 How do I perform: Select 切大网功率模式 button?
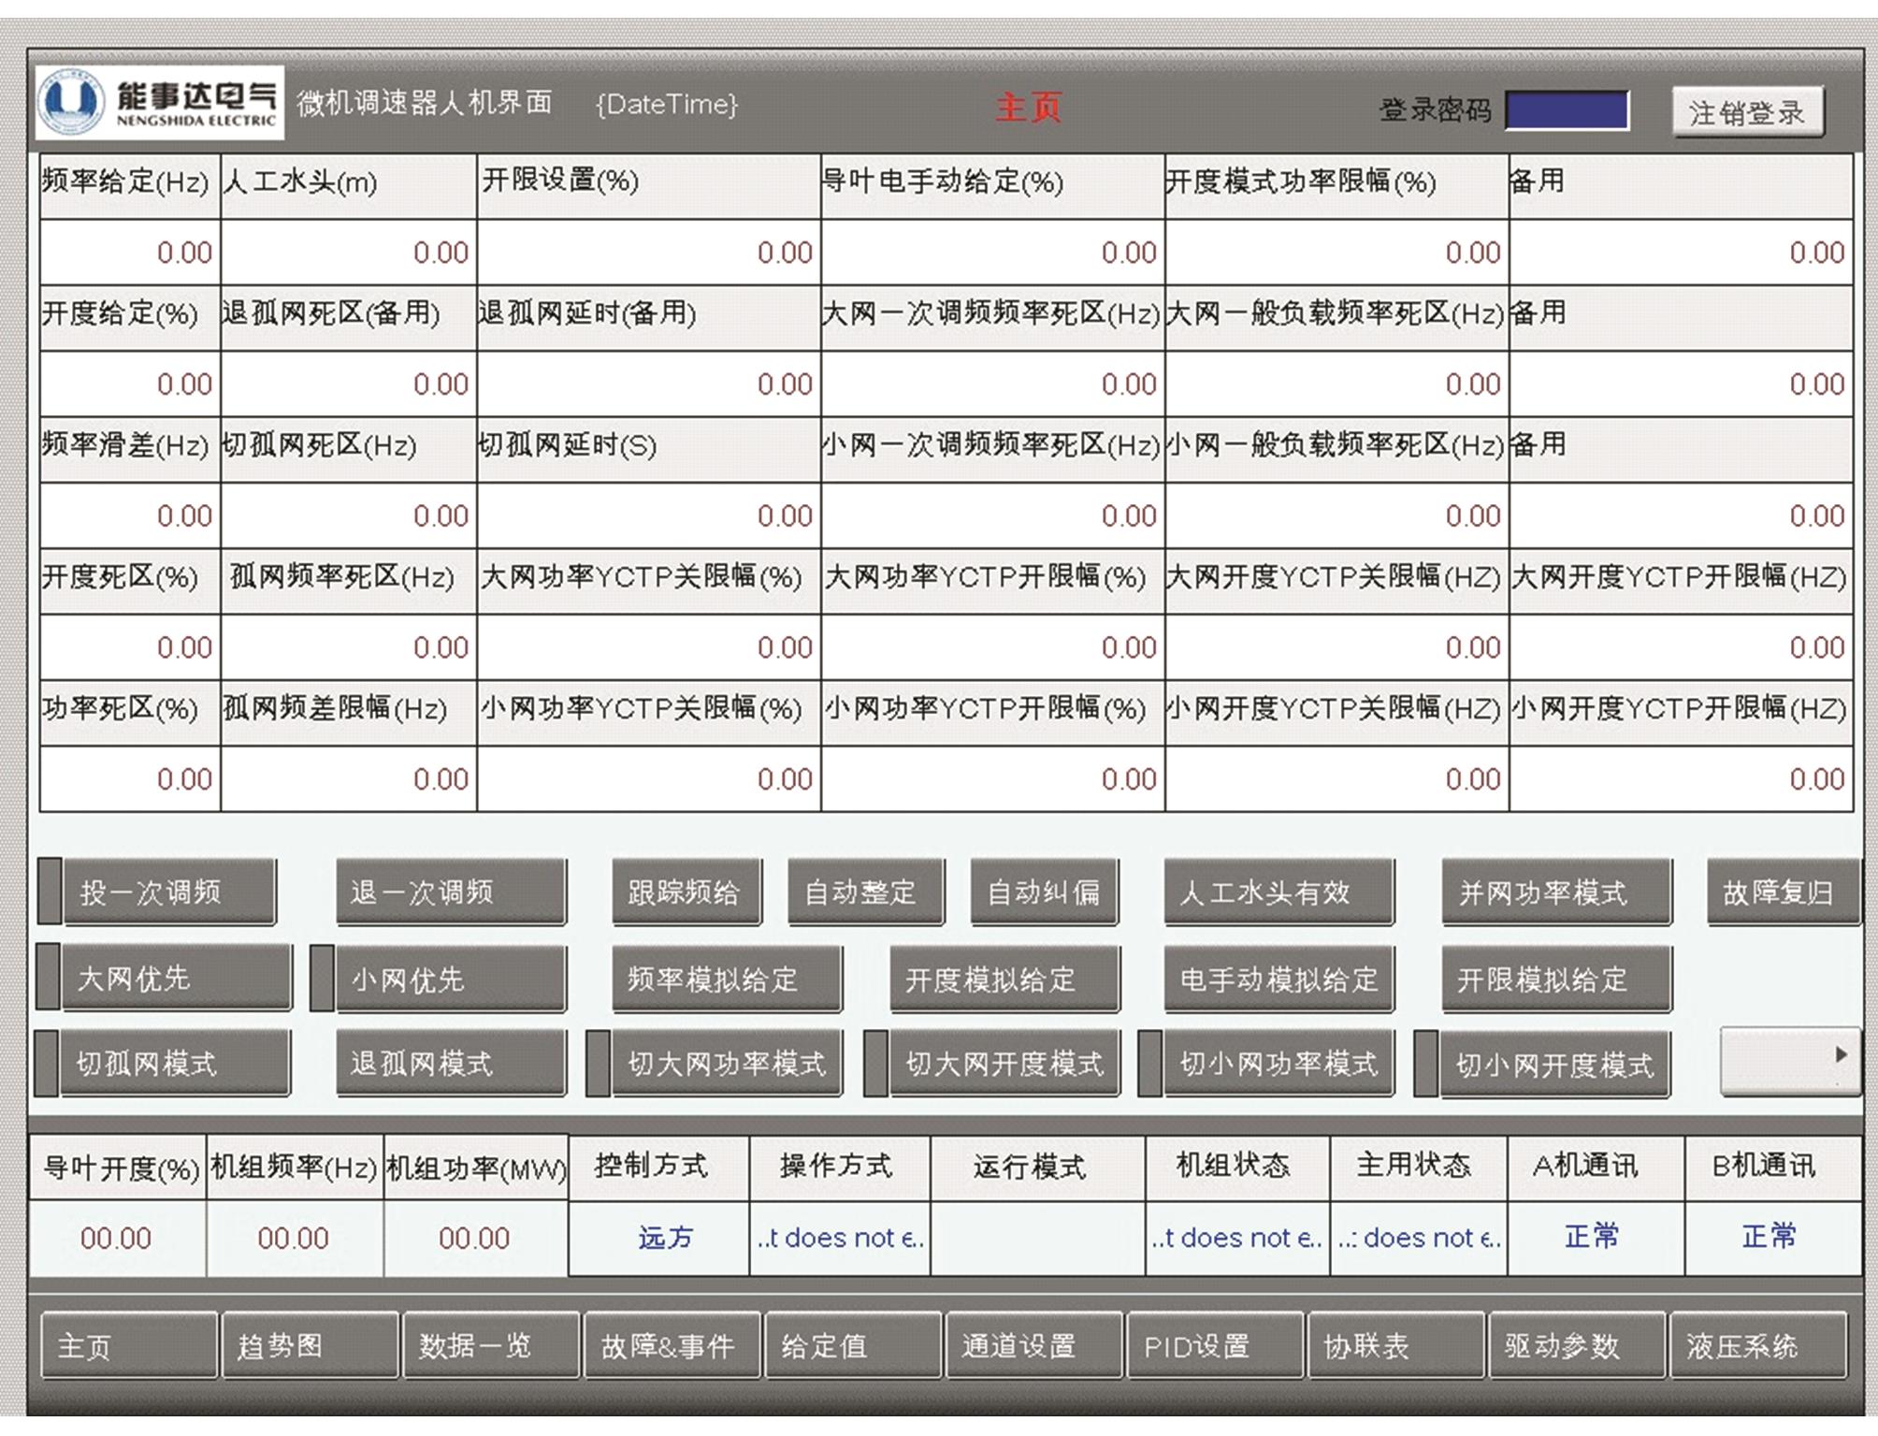click(726, 1064)
